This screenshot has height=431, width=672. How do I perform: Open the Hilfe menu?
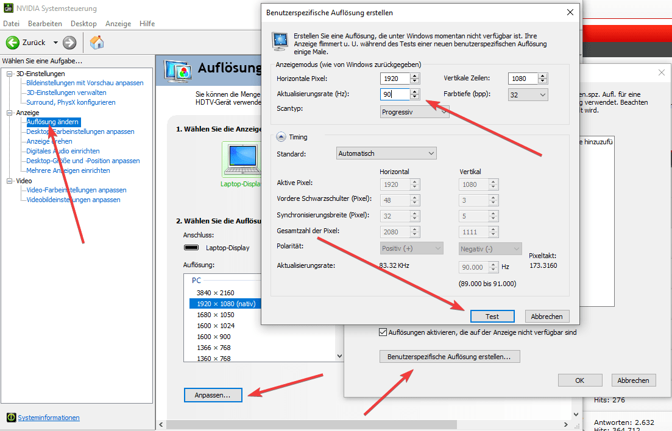[147, 24]
